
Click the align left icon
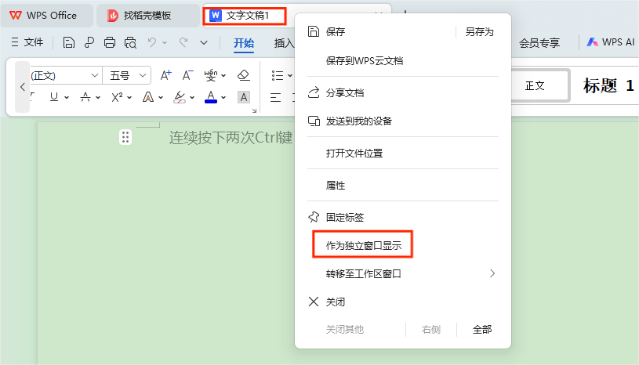click(x=275, y=97)
